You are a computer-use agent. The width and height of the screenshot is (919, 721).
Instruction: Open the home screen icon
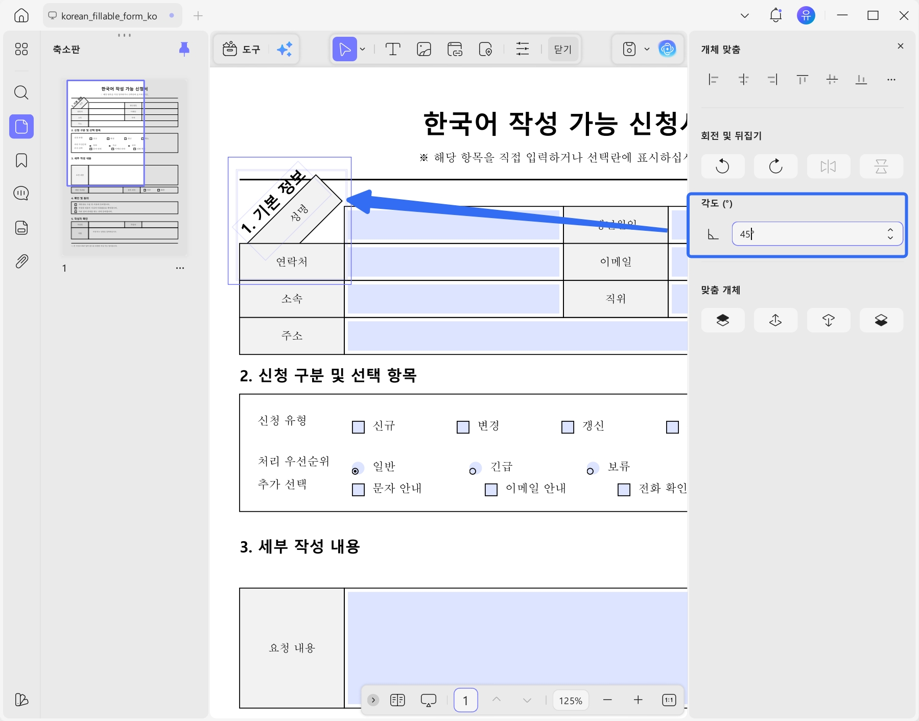pyautogui.click(x=21, y=16)
